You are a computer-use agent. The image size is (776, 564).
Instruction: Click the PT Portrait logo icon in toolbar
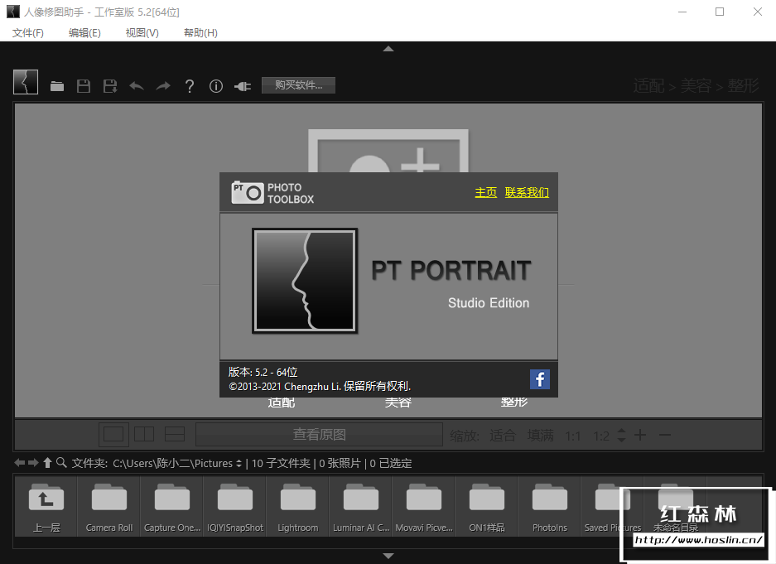pyautogui.click(x=26, y=82)
